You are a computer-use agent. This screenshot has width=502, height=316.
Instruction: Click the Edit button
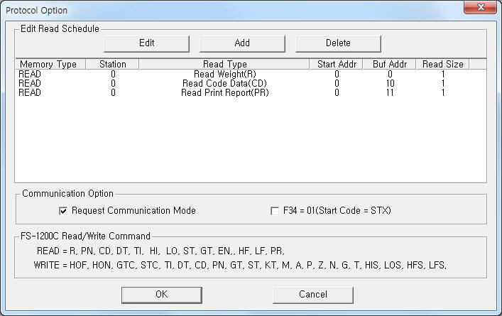(x=147, y=43)
